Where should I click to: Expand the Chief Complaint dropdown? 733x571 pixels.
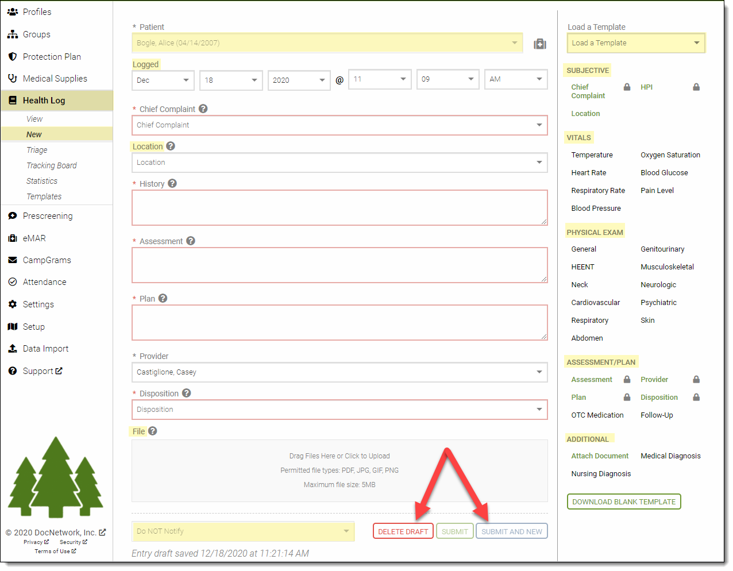[339, 125]
